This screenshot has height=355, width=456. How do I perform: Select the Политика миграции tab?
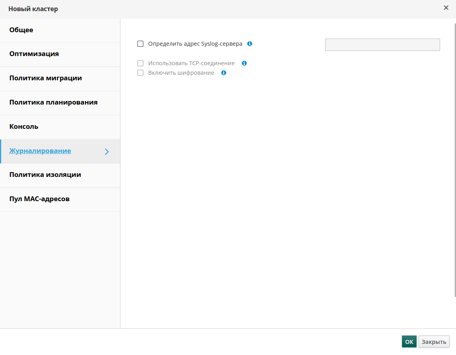60,79
